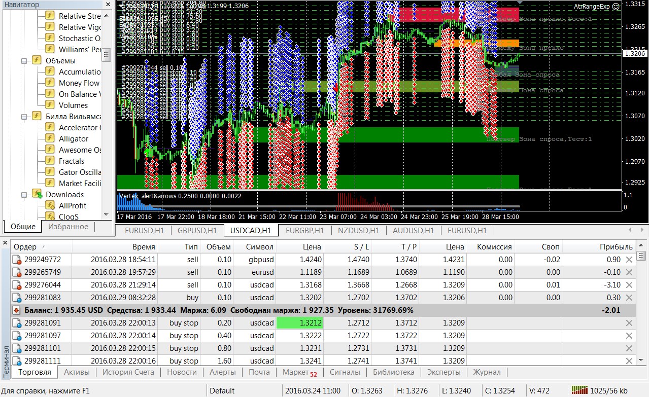Open the Журнал terminal tab
649x397 pixels.
click(x=487, y=372)
